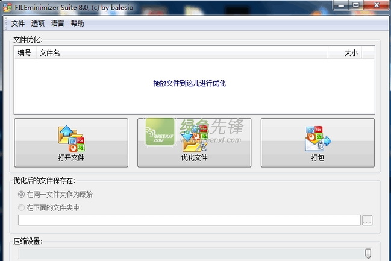Open the 文件 menu
Viewport: 391px width, 261px height.
[18, 24]
